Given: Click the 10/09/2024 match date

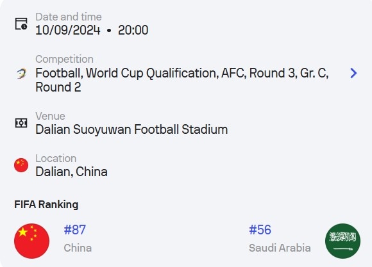Looking at the screenshot, I should pos(68,30).
